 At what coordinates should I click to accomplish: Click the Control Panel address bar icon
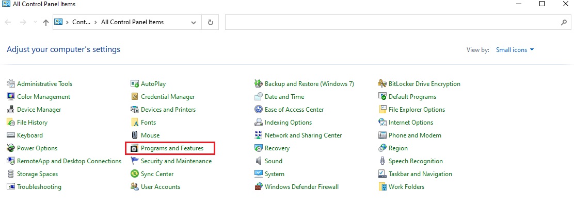58,22
